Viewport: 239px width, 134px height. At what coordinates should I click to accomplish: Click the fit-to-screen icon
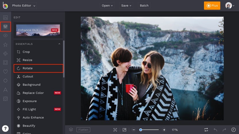pos(115,130)
